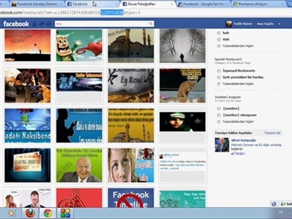292x219 pixels.
Task: Open Windows Media Player in taskbar
Action: 11,213
